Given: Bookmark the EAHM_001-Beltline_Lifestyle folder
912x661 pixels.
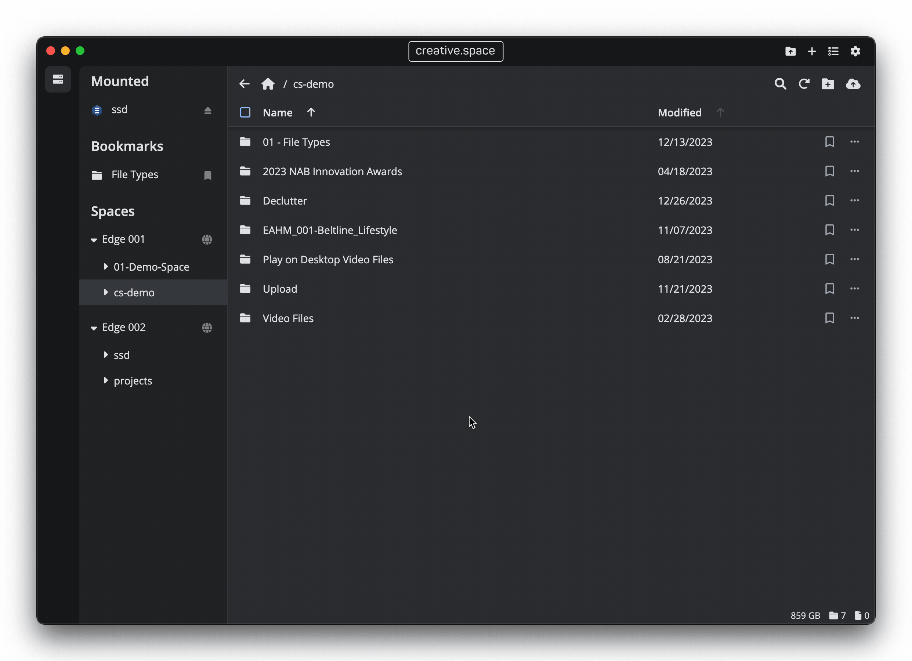Looking at the screenshot, I should pos(829,230).
